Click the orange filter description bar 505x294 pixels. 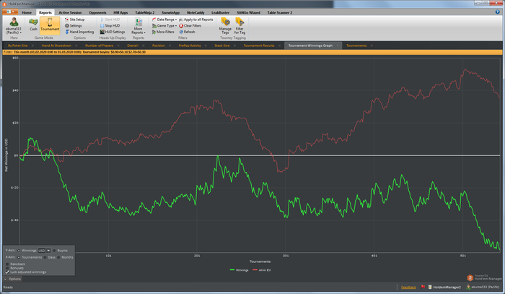tap(252, 52)
